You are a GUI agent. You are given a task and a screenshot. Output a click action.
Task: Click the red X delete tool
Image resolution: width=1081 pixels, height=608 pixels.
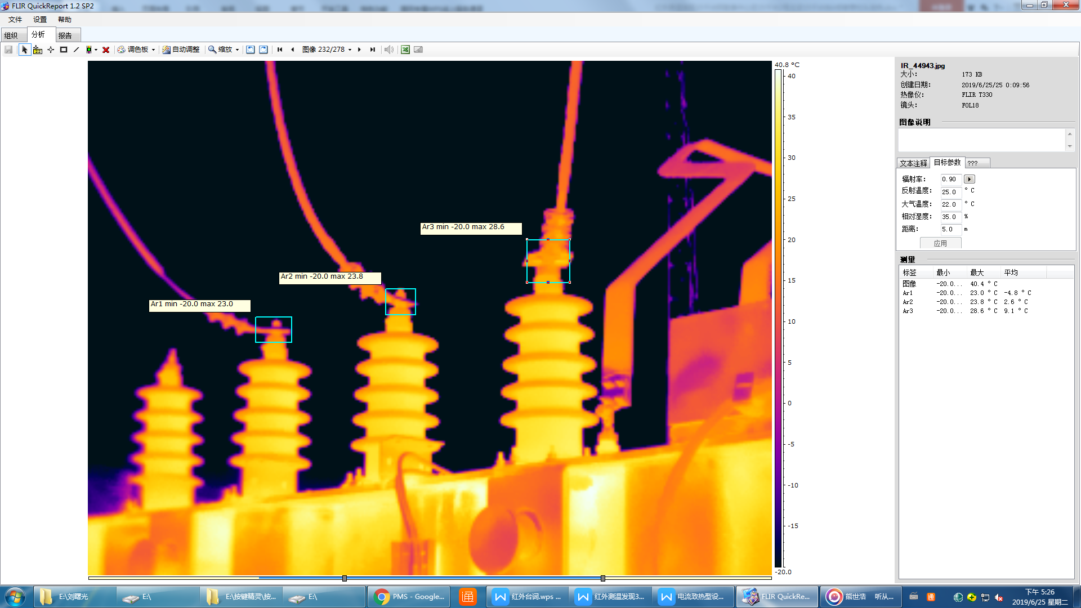pos(105,50)
